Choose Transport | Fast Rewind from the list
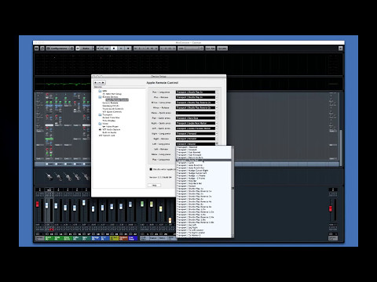Screen dimensions: 377x282 click(203, 152)
